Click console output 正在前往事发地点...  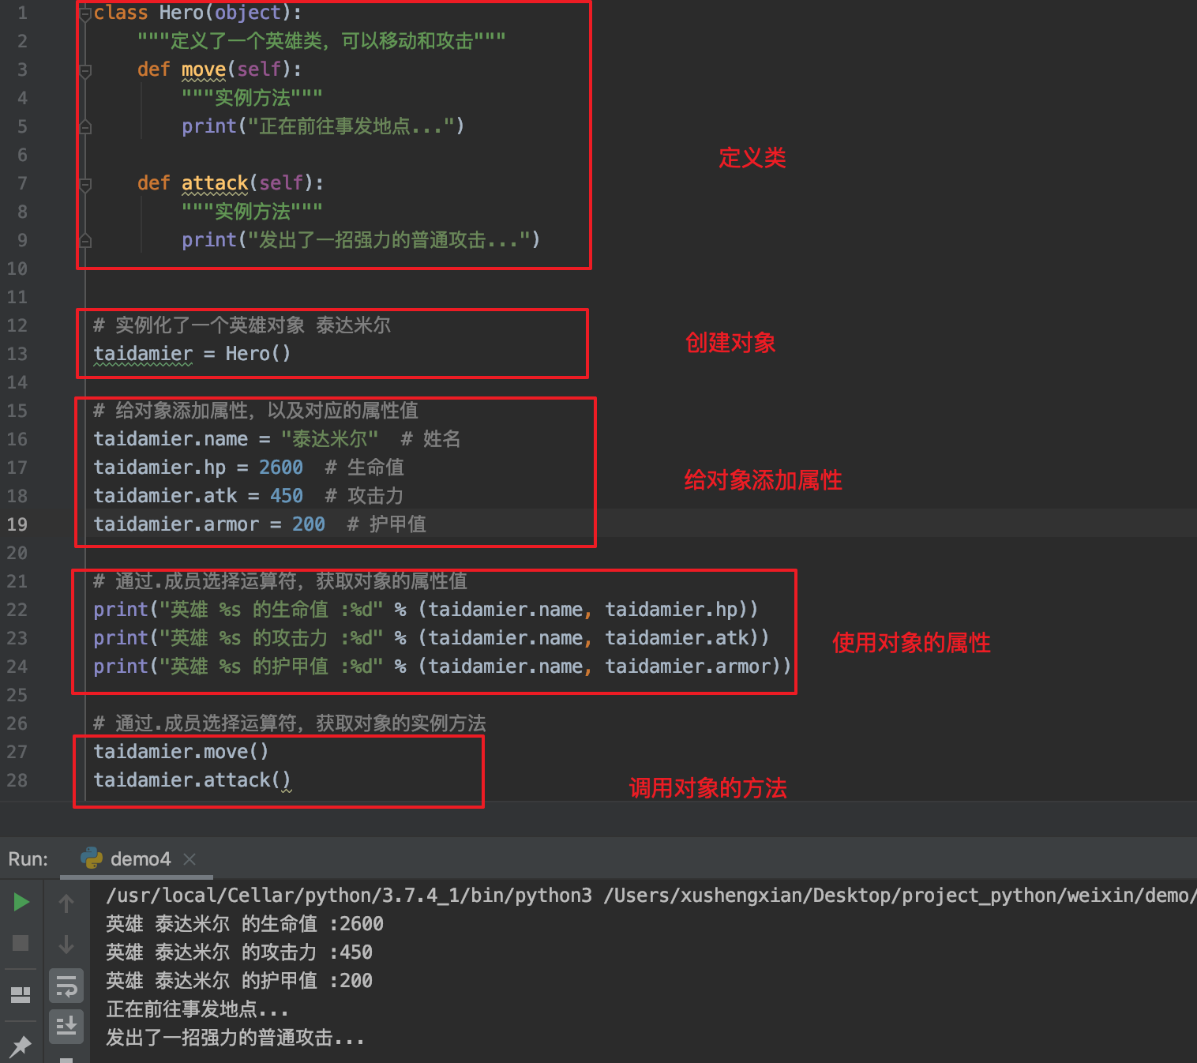[197, 1009]
